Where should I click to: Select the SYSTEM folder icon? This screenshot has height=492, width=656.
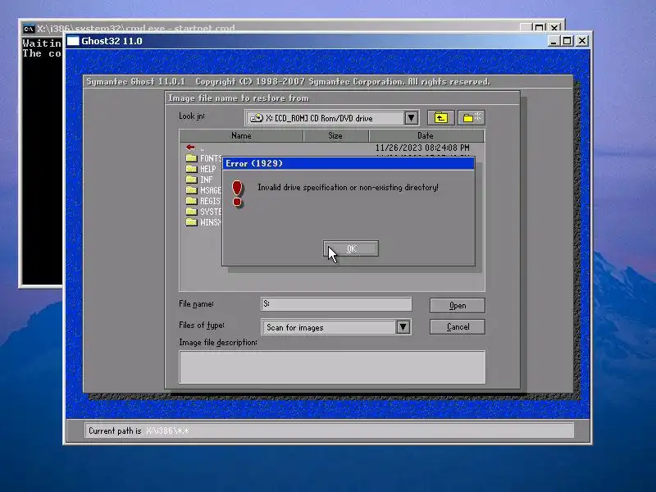coord(192,212)
